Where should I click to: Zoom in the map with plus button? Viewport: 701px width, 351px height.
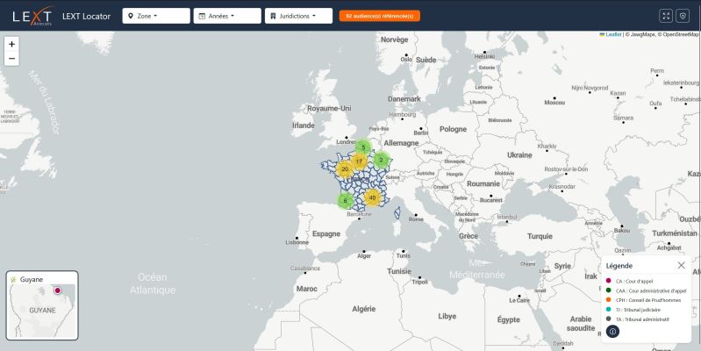pos(11,44)
